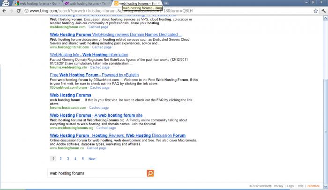The height and width of the screenshot is (190, 328).
Task: Open the Legal footer link
Action: (x=291, y=186)
